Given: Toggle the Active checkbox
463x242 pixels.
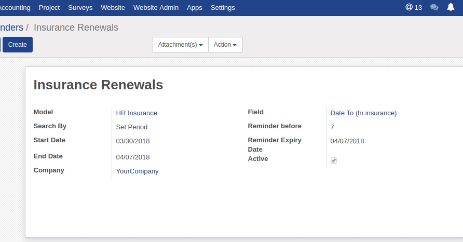Looking at the screenshot, I should click(x=334, y=160).
